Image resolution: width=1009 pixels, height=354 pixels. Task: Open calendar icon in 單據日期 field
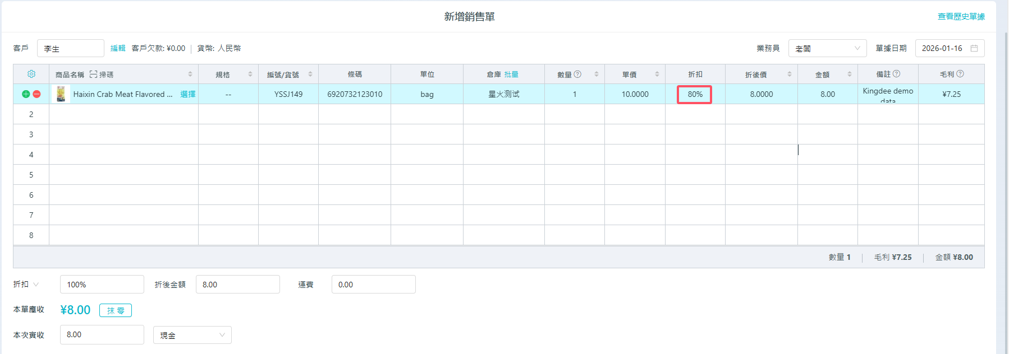974,48
